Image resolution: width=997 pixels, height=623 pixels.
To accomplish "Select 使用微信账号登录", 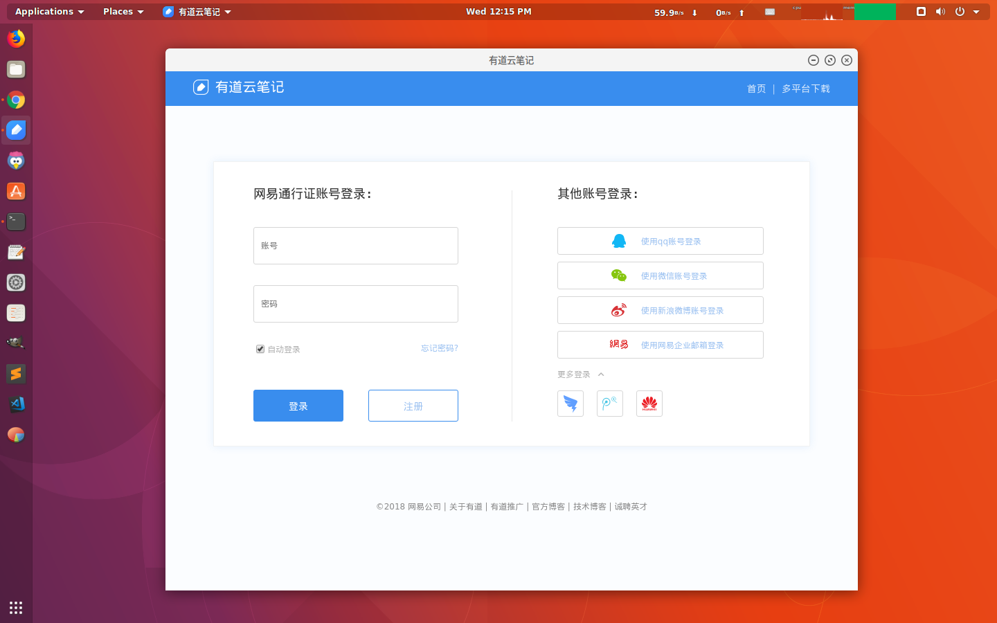I will click(x=661, y=276).
